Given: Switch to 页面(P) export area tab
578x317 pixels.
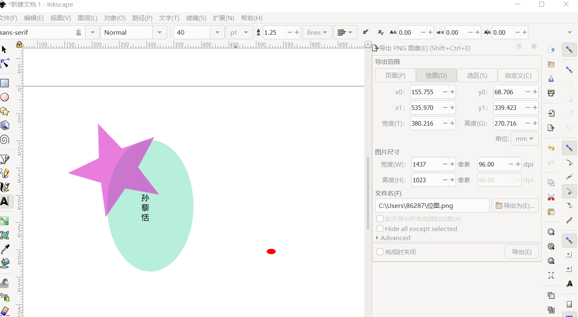Looking at the screenshot, I should pyautogui.click(x=395, y=76).
